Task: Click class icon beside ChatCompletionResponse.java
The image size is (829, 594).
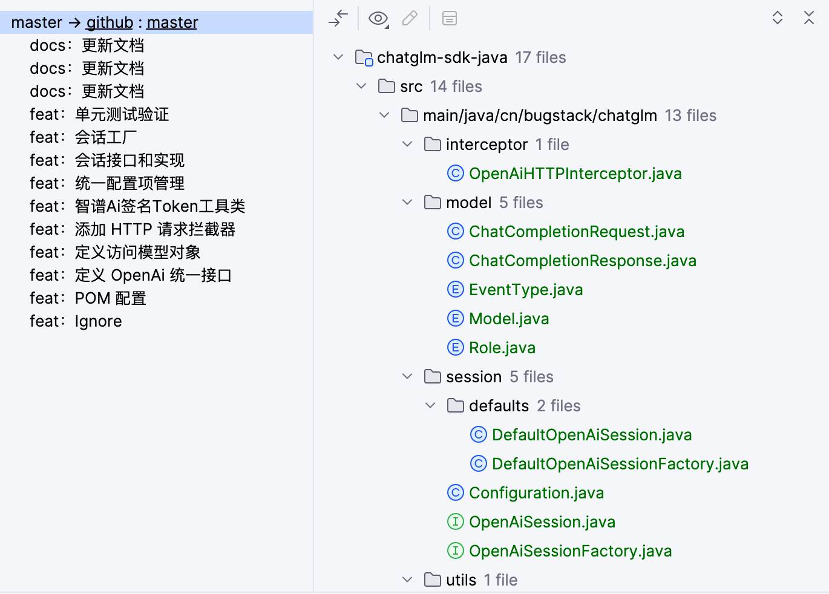Action: (x=456, y=261)
